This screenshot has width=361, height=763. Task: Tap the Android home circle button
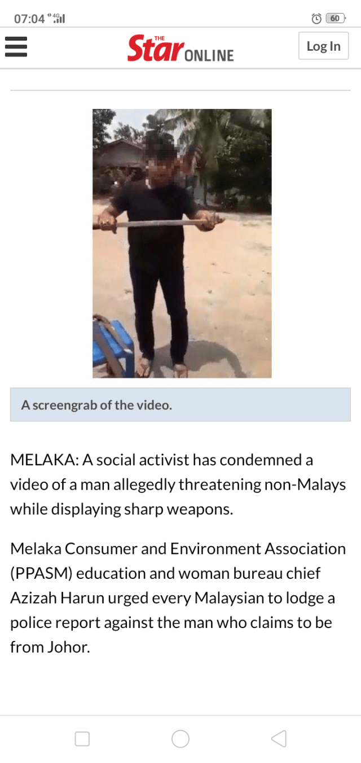[180, 739]
